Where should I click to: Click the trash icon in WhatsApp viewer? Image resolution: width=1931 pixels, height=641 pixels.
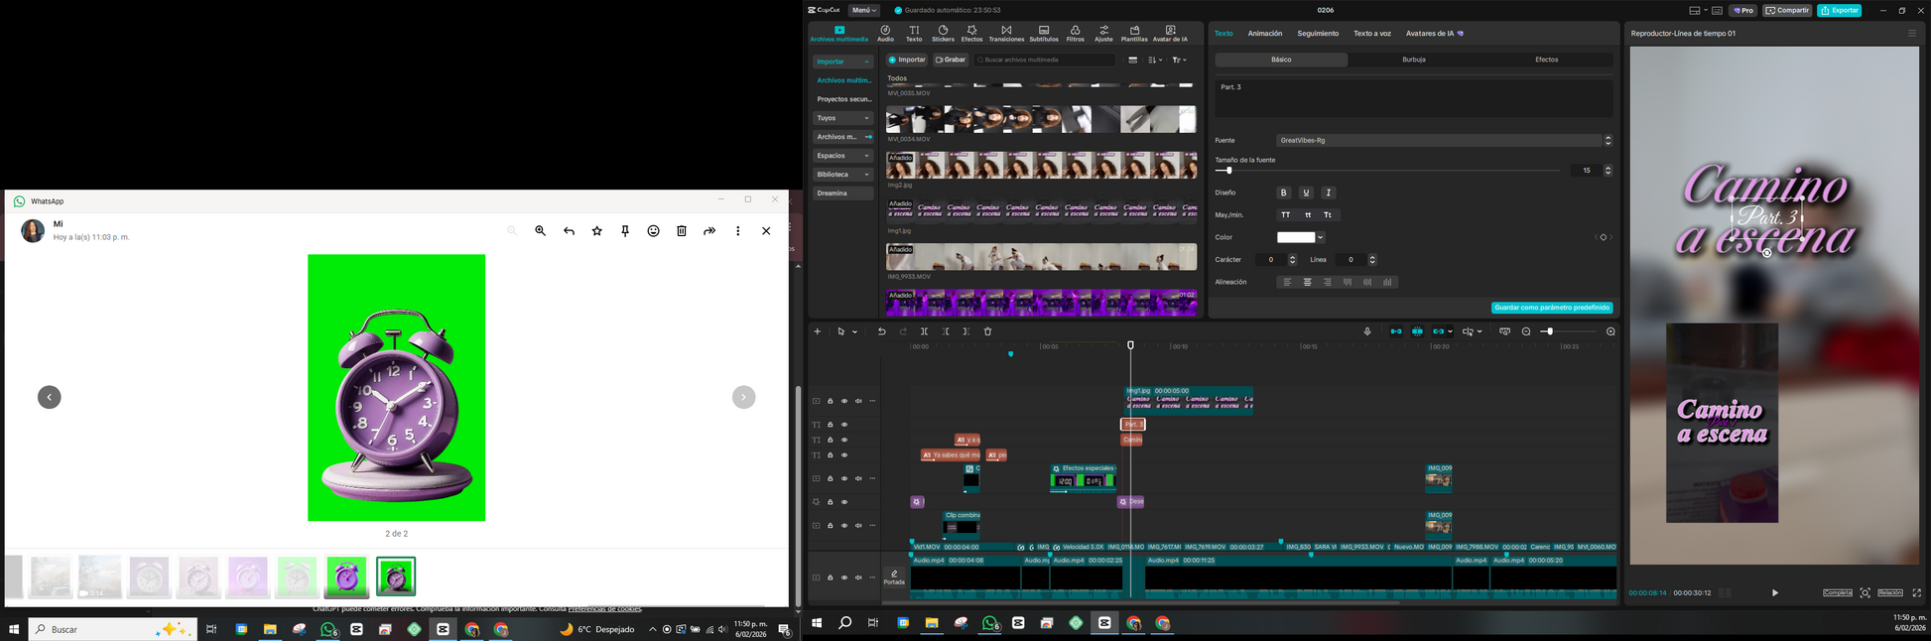[x=682, y=230]
